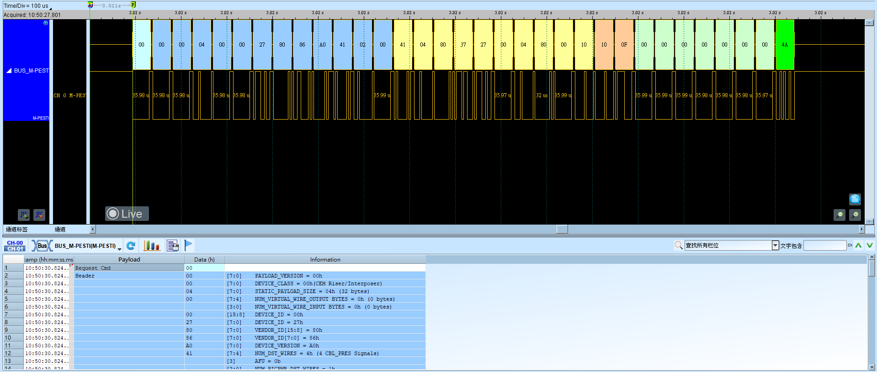Click the A cursor marker on timeline

(90, 5)
